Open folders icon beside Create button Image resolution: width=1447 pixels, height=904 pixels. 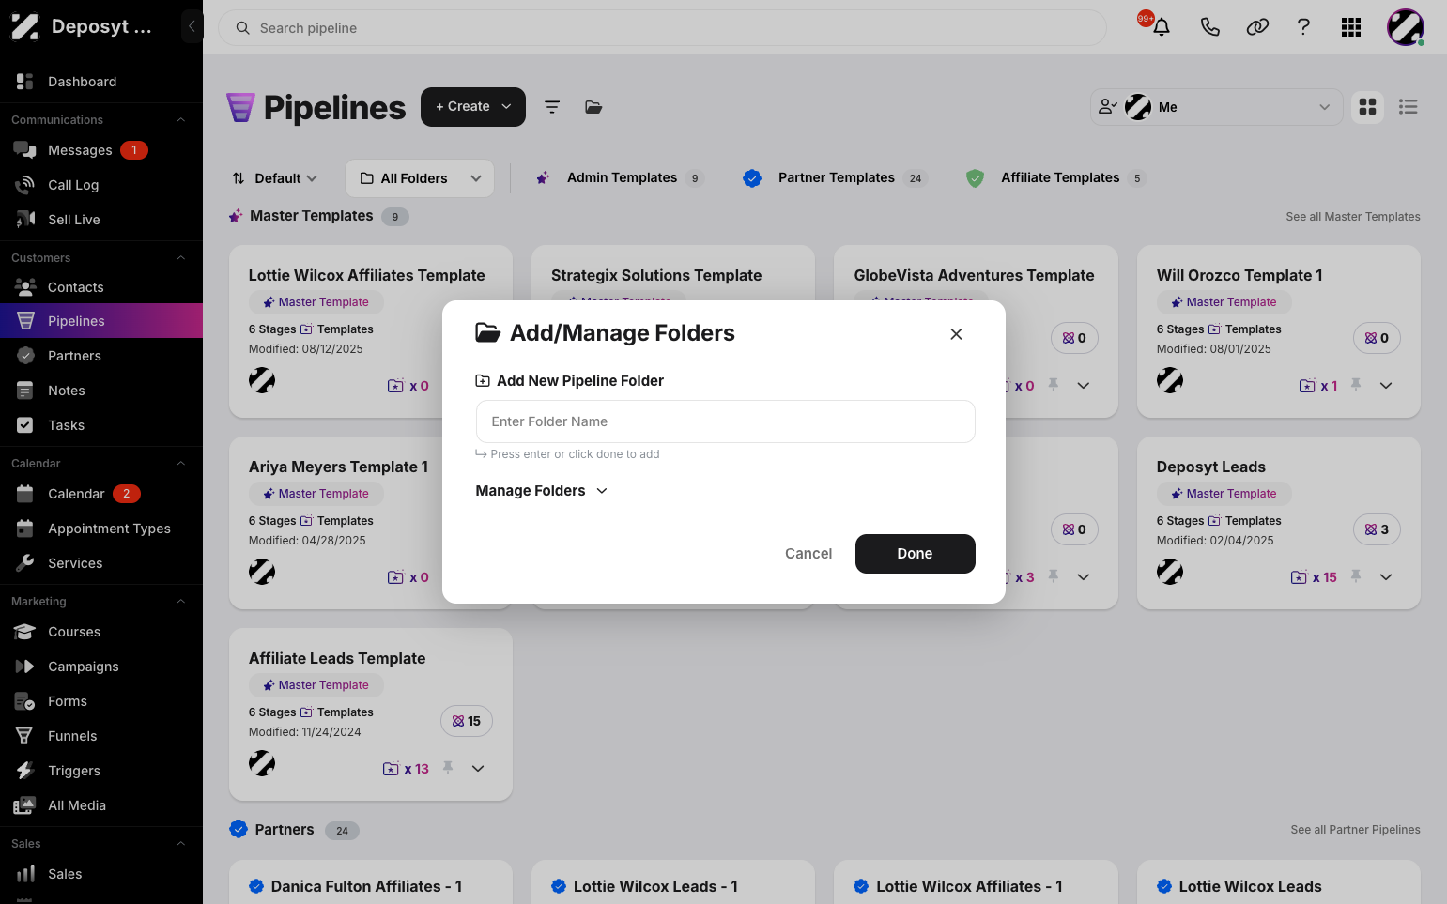593,107
